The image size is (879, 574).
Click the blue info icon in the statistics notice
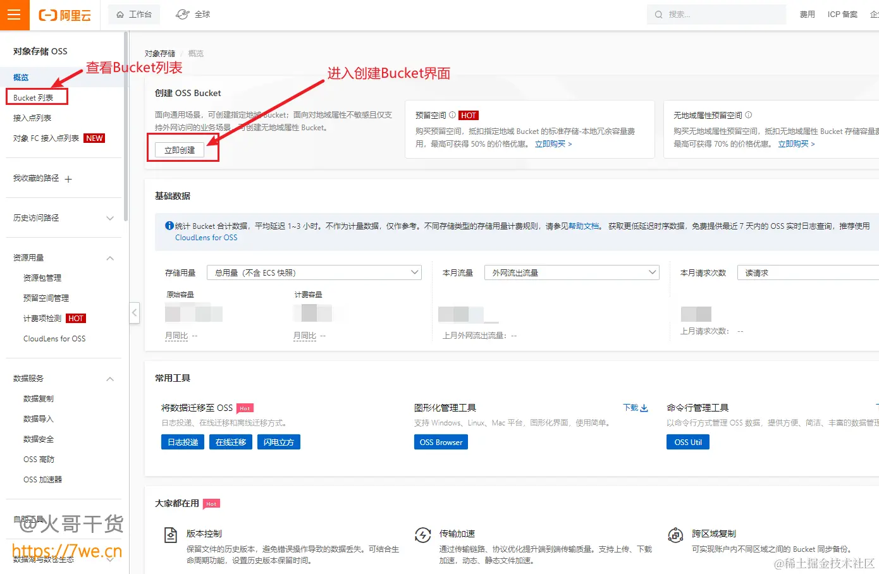[169, 226]
